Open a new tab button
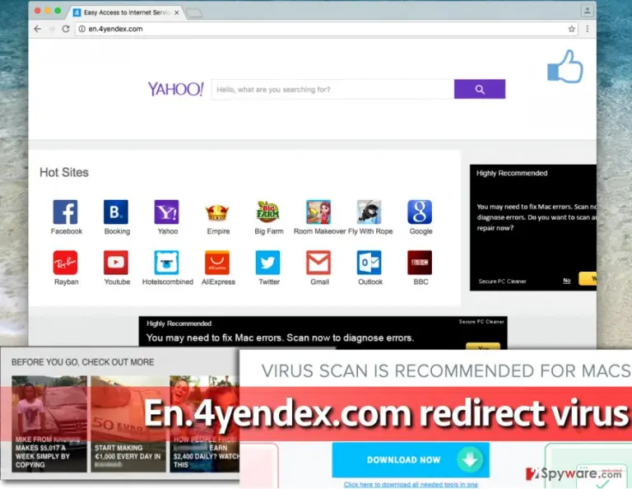Viewport: 632px width, 489px height. coord(195,14)
